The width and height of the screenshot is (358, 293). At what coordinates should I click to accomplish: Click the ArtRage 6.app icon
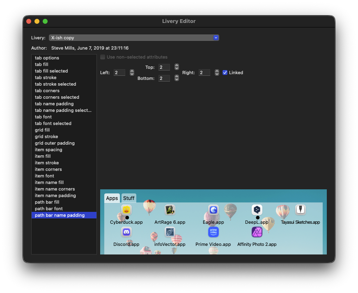click(170, 210)
